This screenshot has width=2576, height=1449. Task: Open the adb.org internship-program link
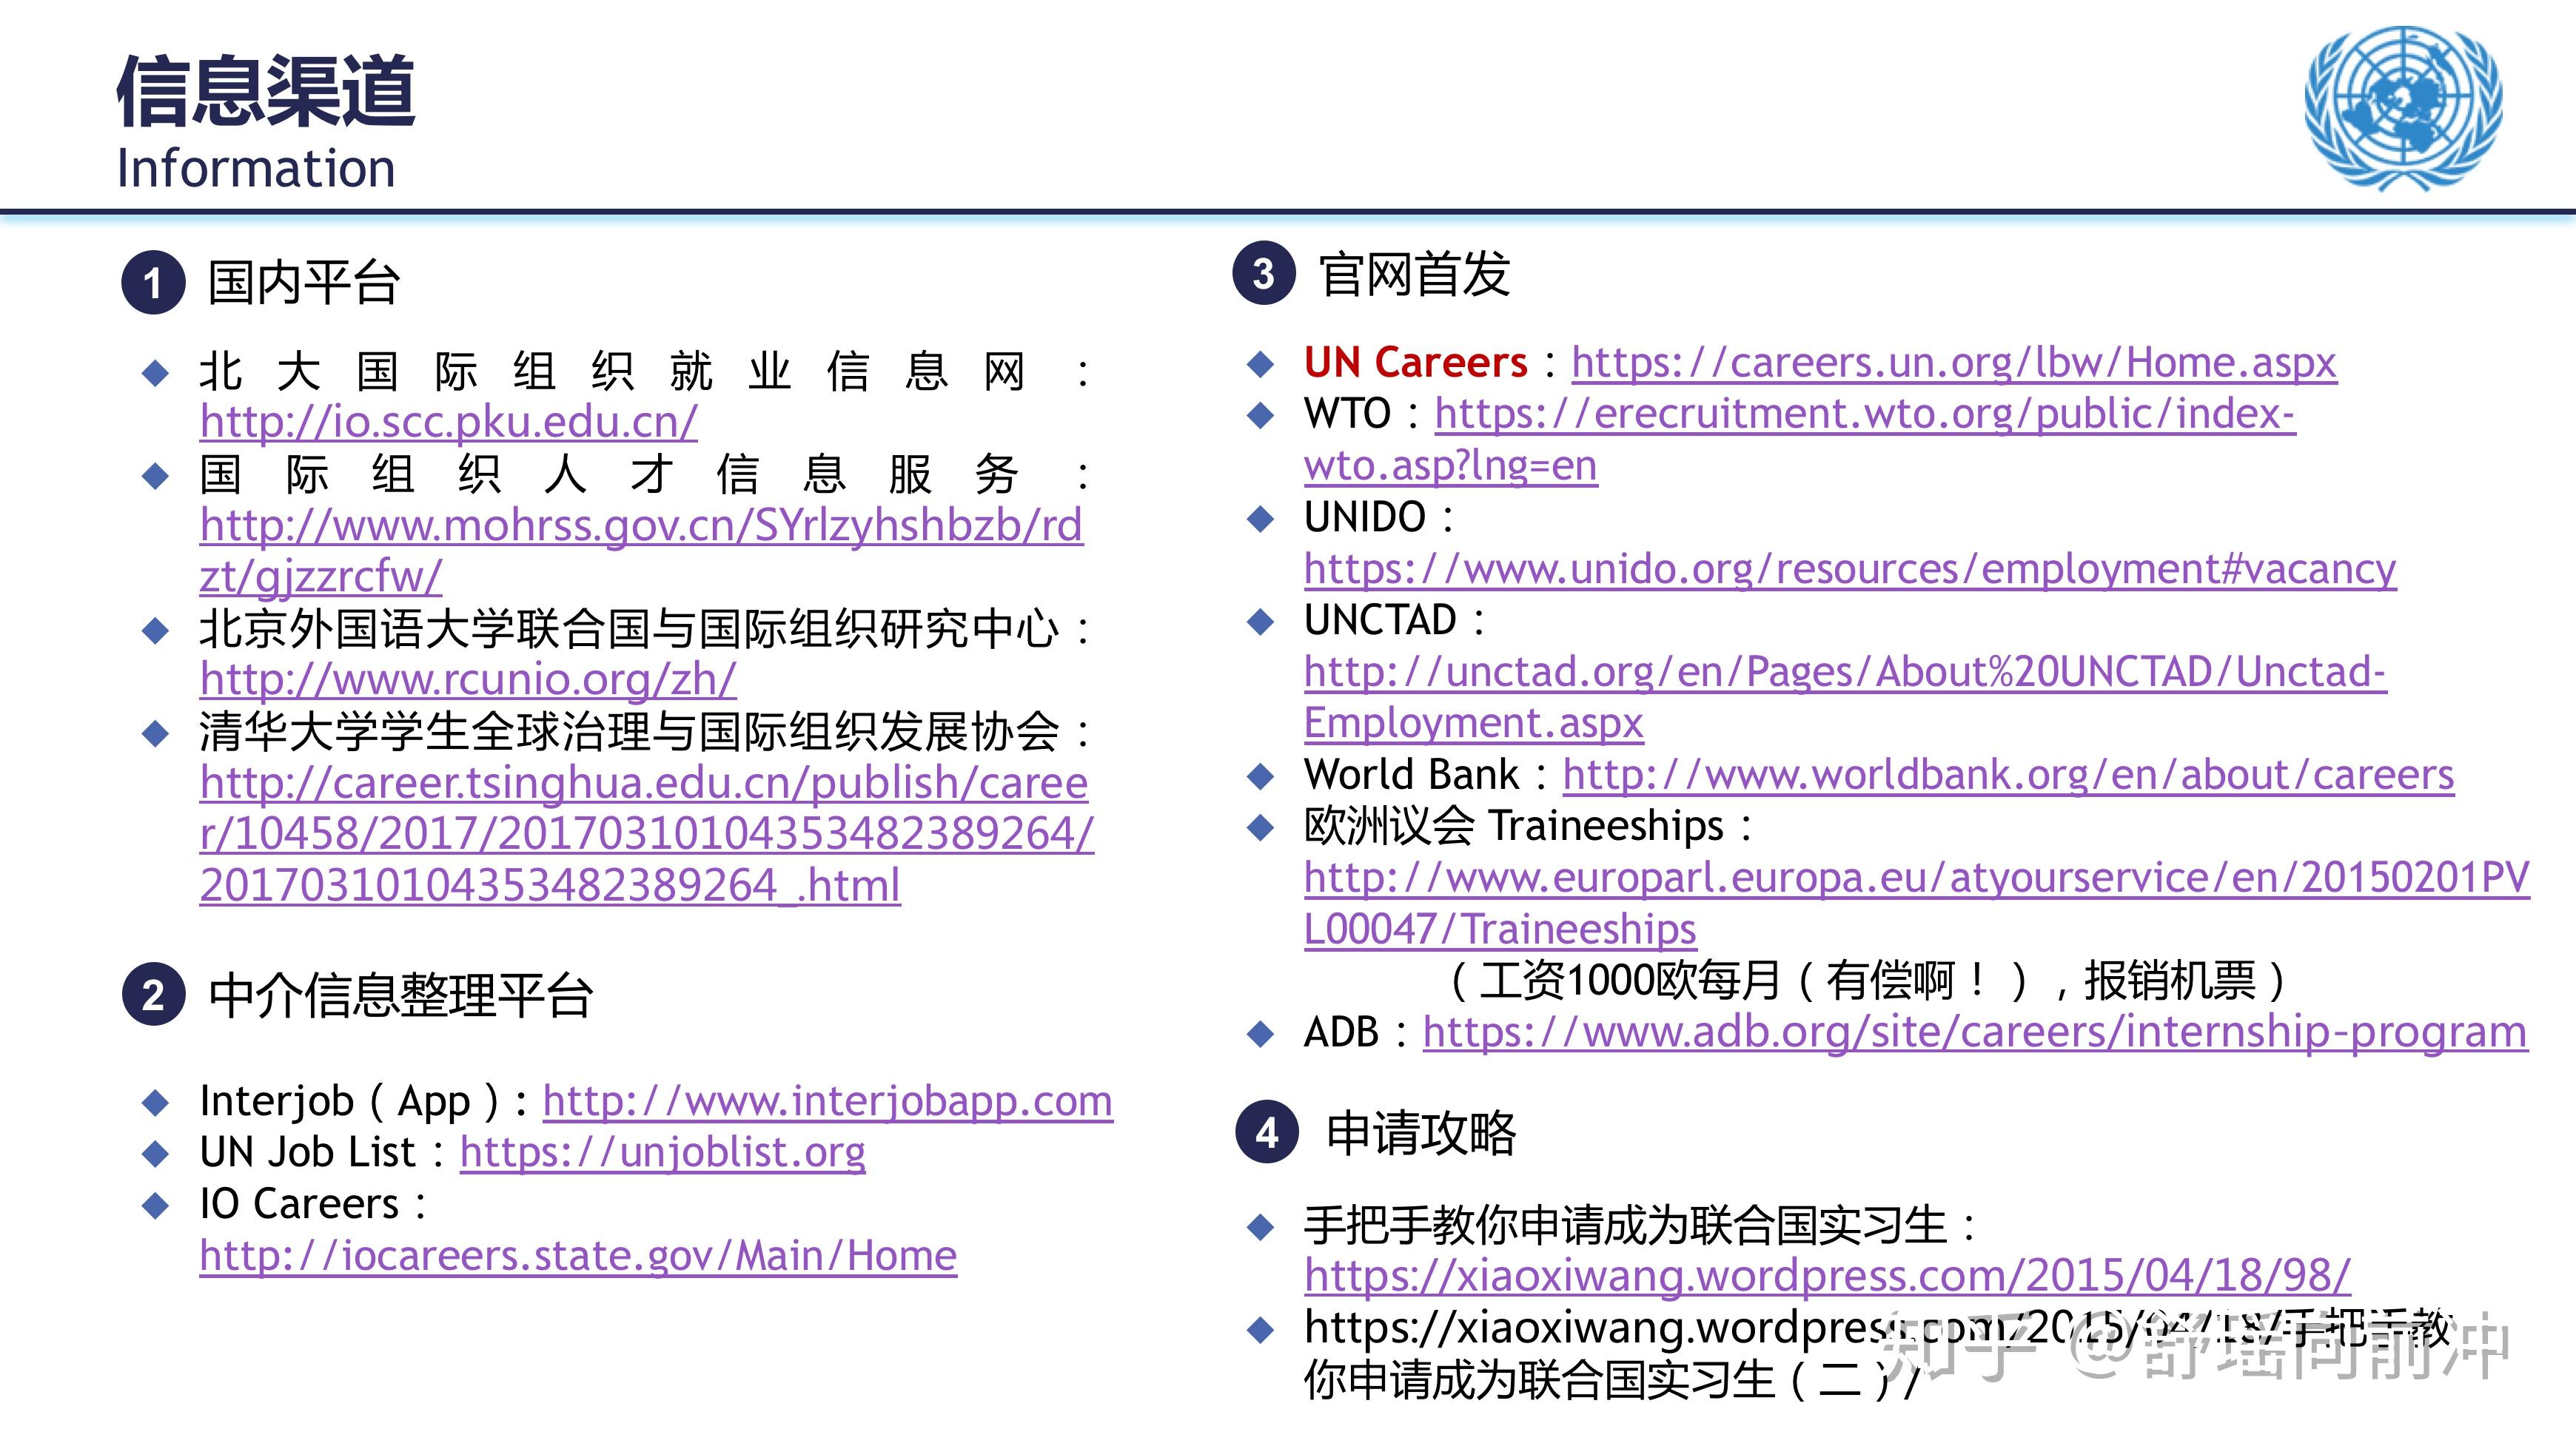[1974, 1032]
